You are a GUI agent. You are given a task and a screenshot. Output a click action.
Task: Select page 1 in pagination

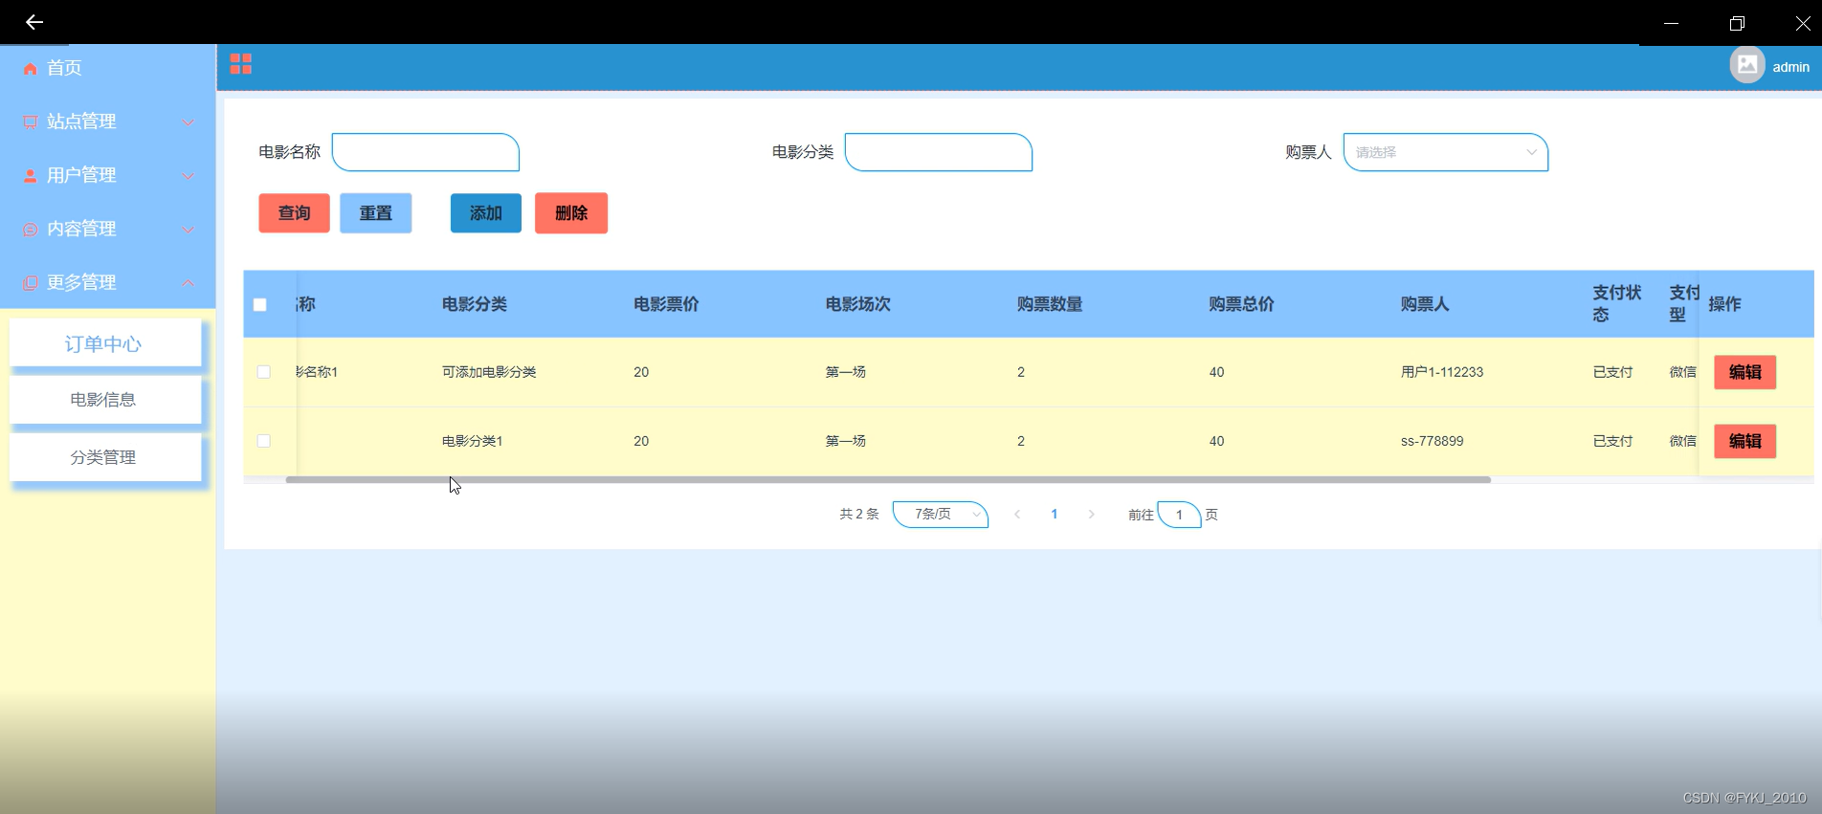pos(1055,515)
